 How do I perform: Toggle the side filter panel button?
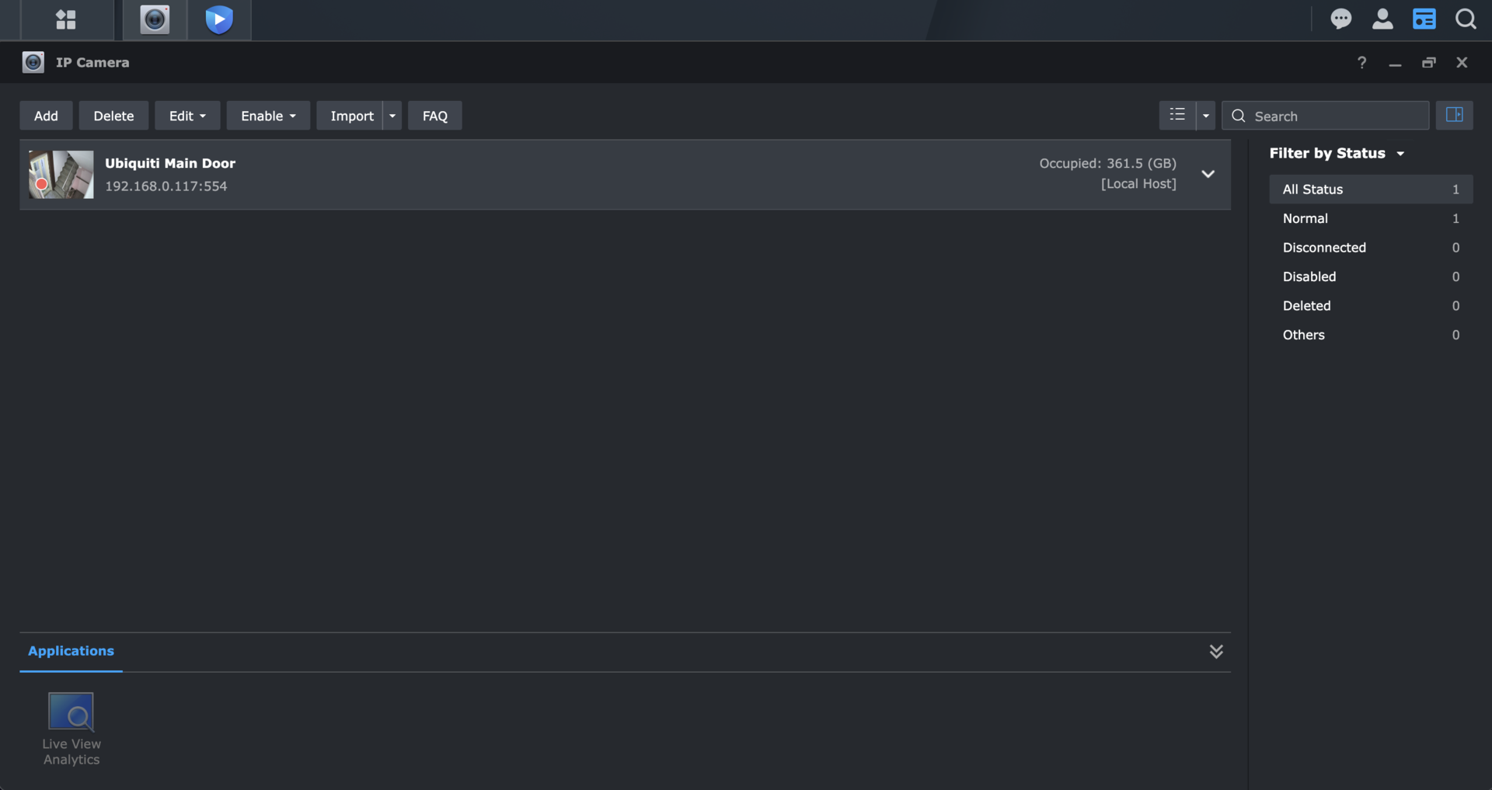click(x=1454, y=115)
